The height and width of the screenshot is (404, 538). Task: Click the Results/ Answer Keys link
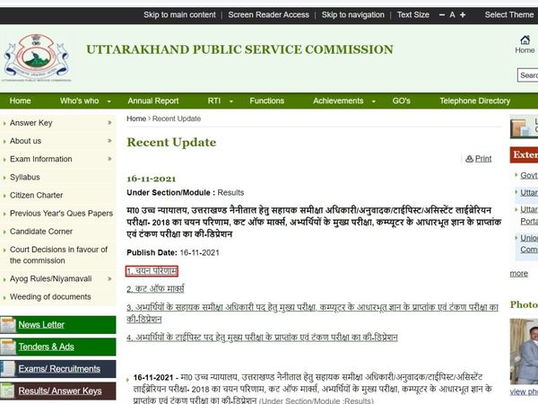click(60, 391)
